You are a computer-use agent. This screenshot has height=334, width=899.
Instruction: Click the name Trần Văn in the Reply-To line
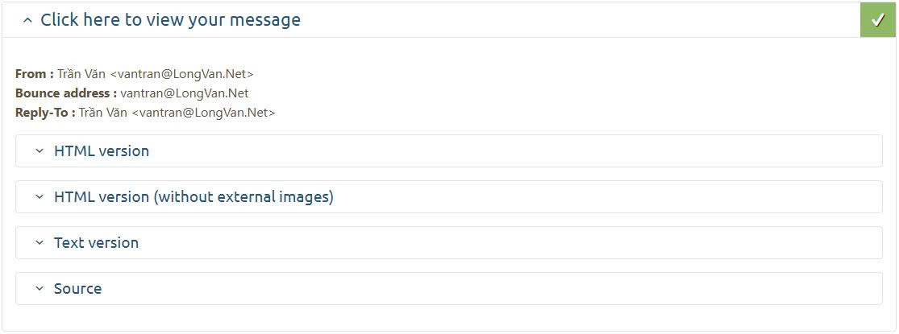103,113
